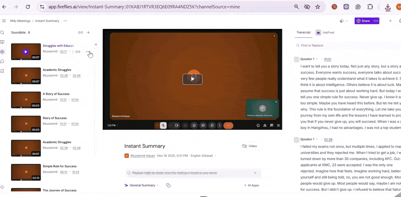
Task: Open the emoji reactions icon
Action: pos(194,125)
